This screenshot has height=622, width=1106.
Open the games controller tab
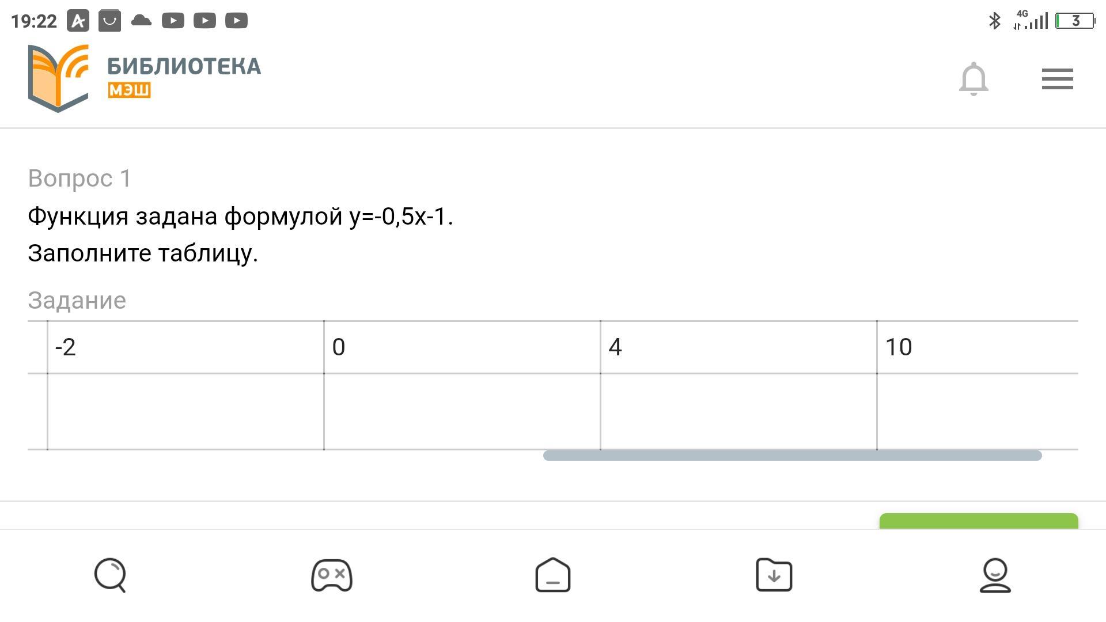click(331, 575)
